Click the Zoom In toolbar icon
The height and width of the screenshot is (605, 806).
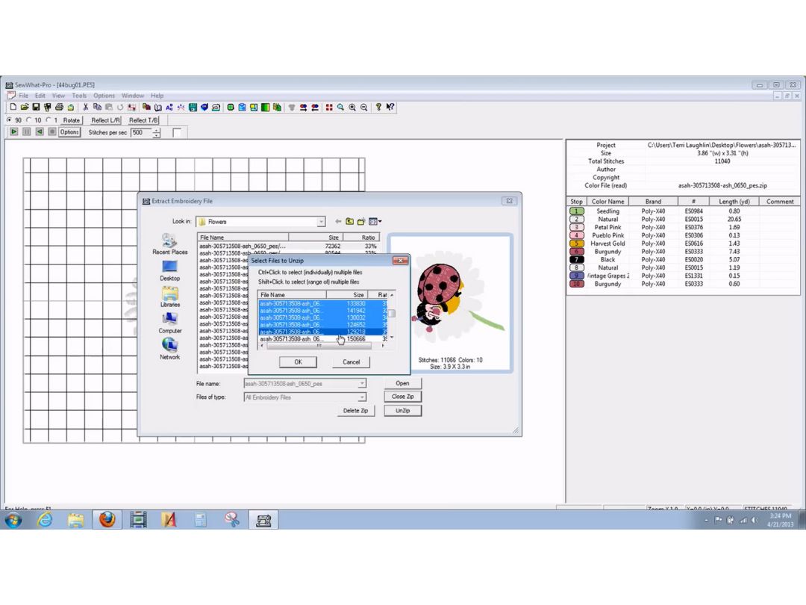click(352, 107)
